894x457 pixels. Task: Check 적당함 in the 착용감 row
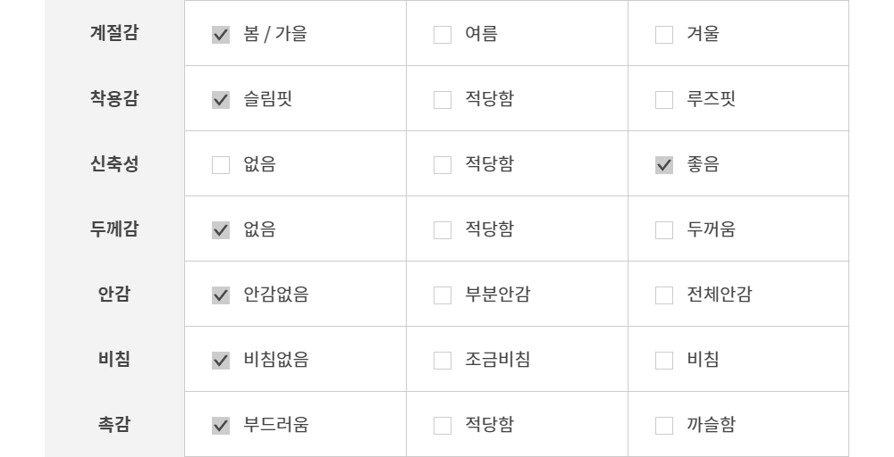(x=443, y=101)
